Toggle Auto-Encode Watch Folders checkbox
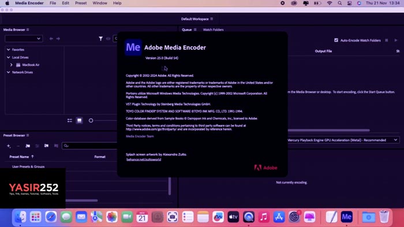The height and width of the screenshot is (227, 404). point(336,40)
